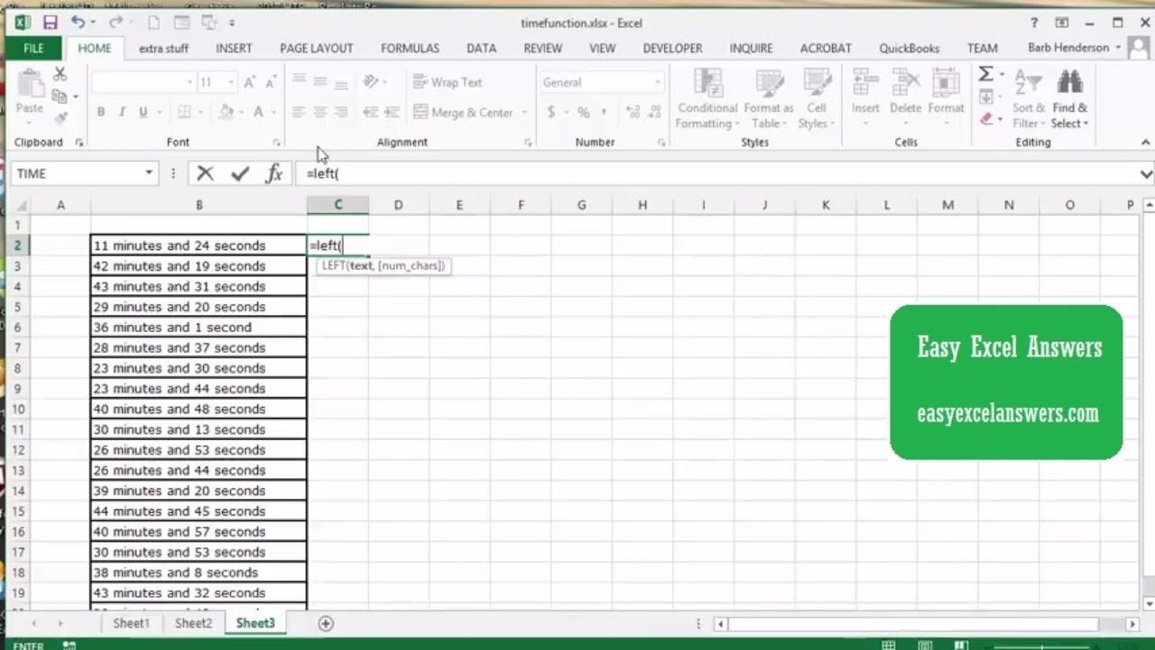Screen dimensions: 1155x650
Task: Click the Clear eraser icon
Action: coord(985,118)
